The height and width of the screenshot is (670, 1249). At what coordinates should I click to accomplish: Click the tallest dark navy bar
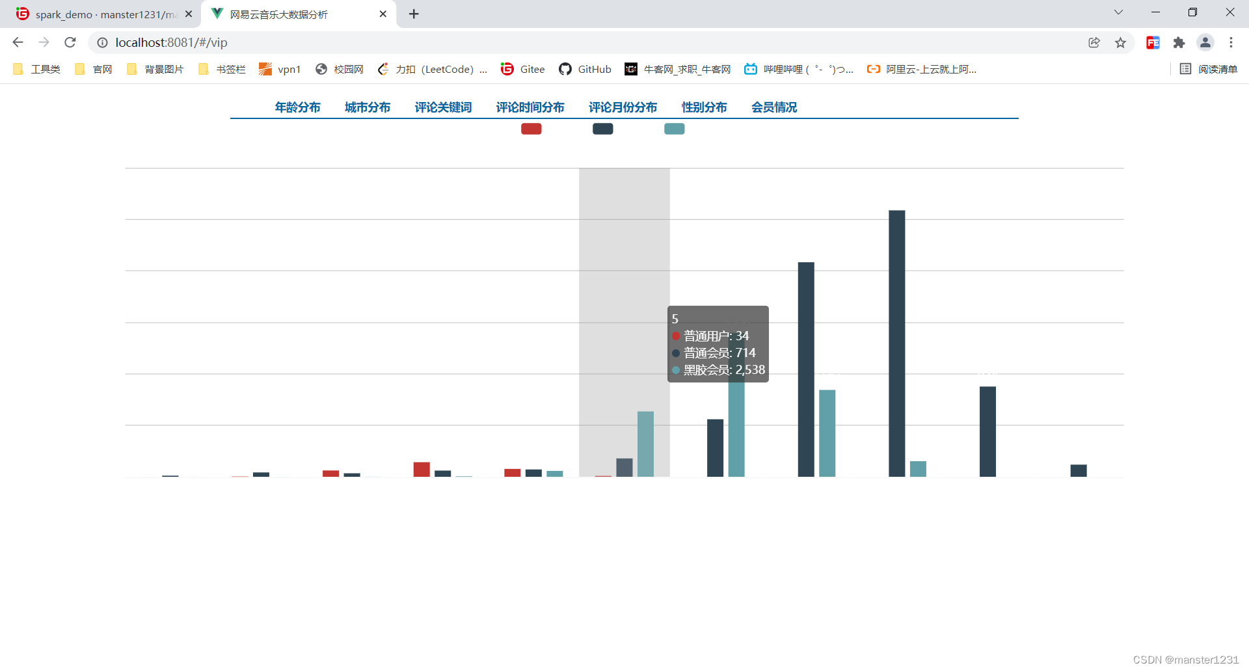coord(897,343)
